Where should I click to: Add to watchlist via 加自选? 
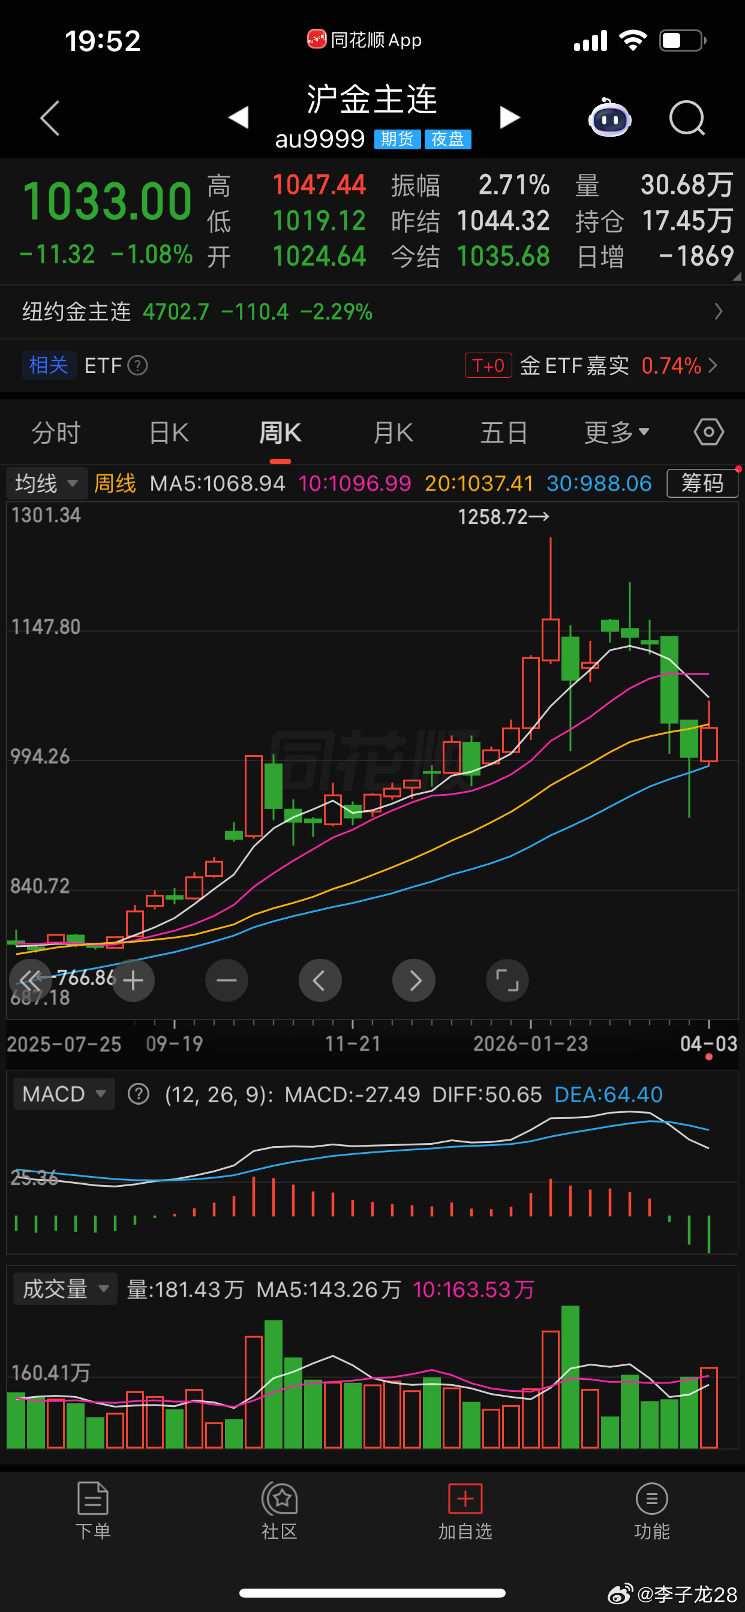[465, 1510]
